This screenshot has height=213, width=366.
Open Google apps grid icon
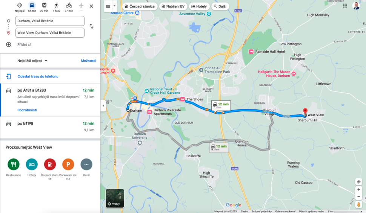pyautogui.click(x=345, y=6)
